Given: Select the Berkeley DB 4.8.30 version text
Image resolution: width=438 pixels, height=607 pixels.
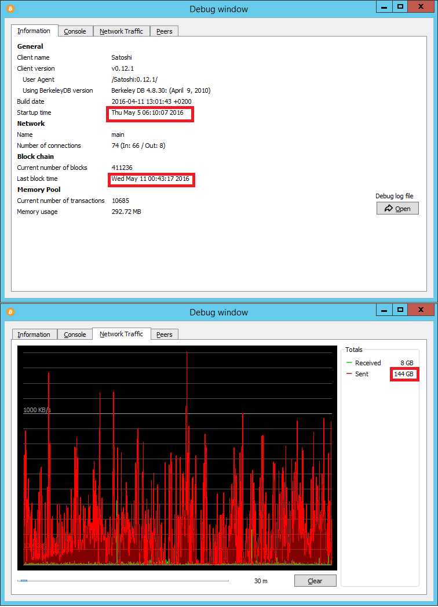Looking at the screenshot, I should pyautogui.click(x=161, y=90).
